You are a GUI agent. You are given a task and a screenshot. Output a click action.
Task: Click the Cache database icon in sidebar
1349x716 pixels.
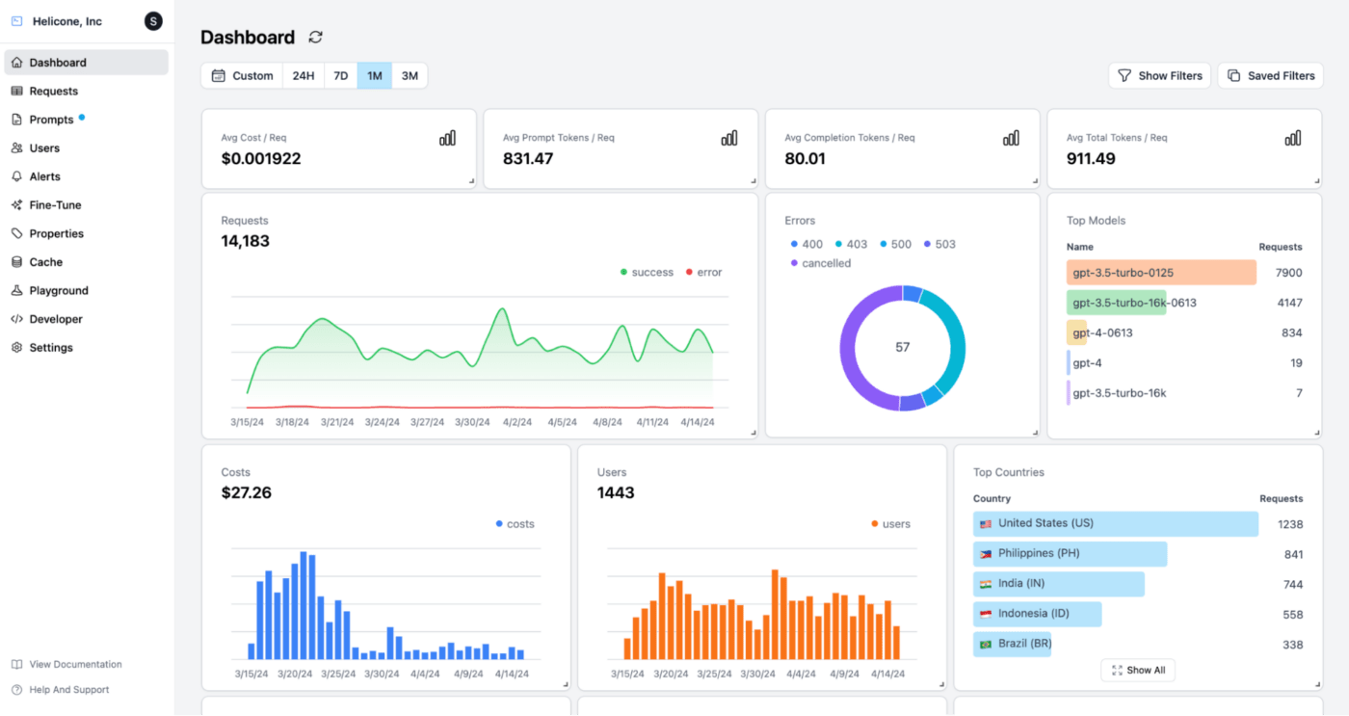(x=16, y=262)
